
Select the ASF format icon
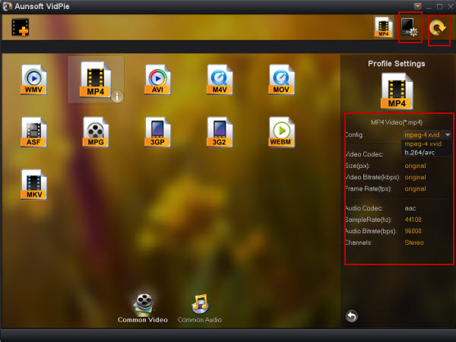point(33,132)
